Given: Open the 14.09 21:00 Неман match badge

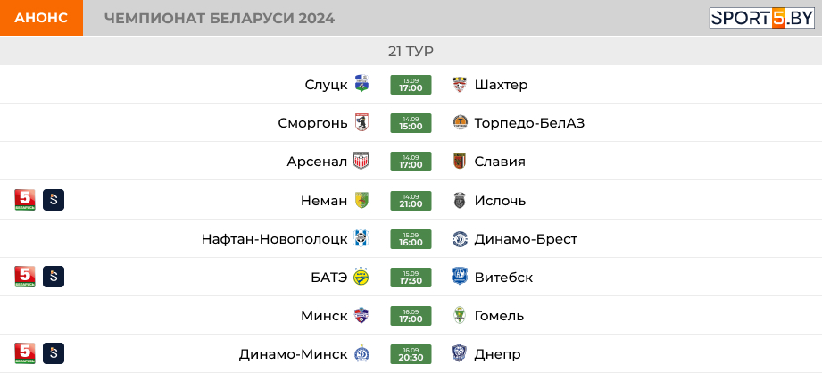Looking at the screenshot, I should [x=411, y=201].
